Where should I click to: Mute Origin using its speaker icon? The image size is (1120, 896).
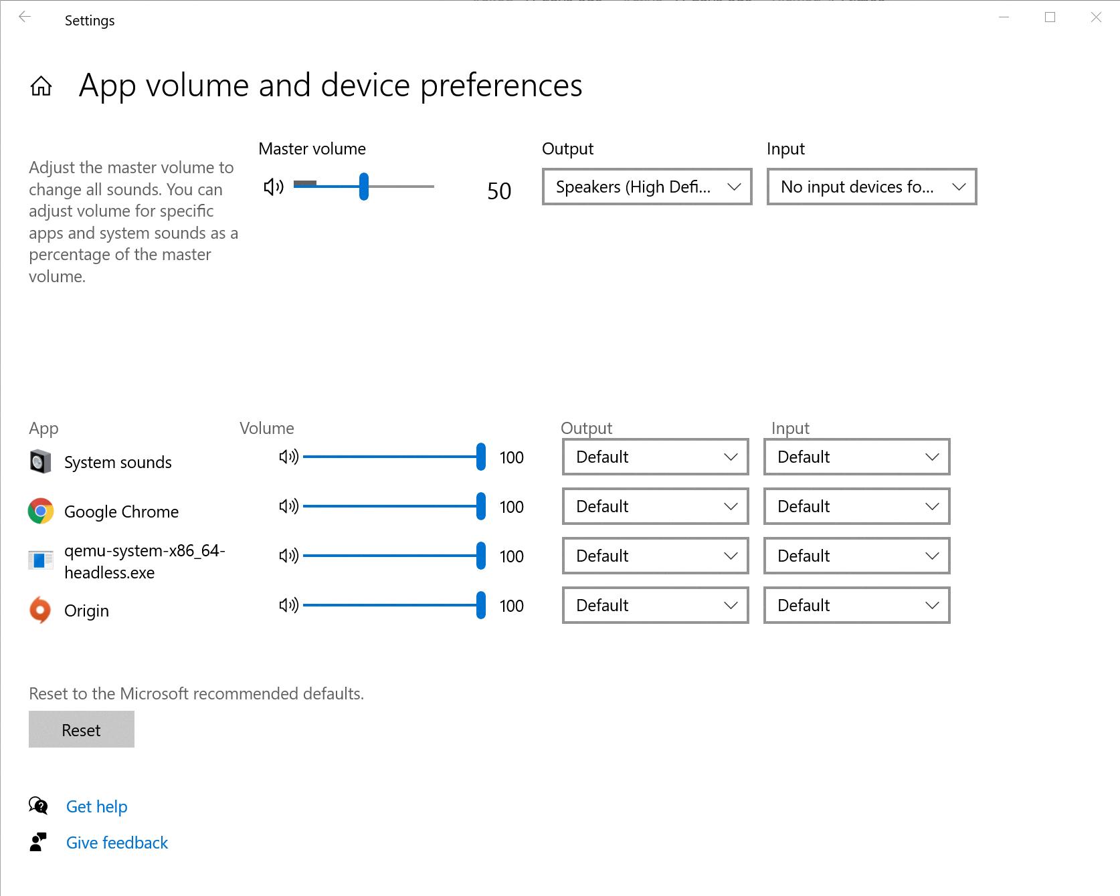(289, 606)
